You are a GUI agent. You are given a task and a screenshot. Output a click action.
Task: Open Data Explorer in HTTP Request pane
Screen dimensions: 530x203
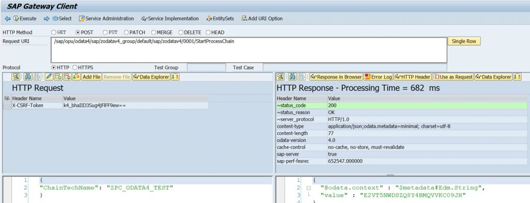pos(151,77)
